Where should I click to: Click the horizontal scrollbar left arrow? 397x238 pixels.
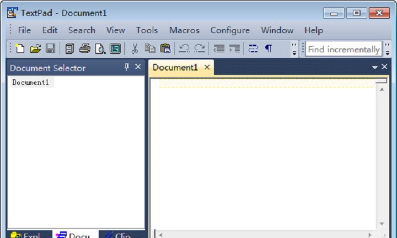161,235
